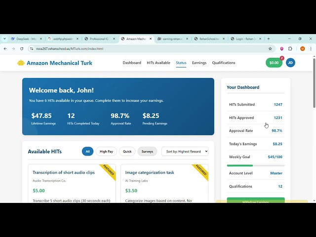Close the Professional IQ tab
Screen dimensions: 316x237
(114, 39)
